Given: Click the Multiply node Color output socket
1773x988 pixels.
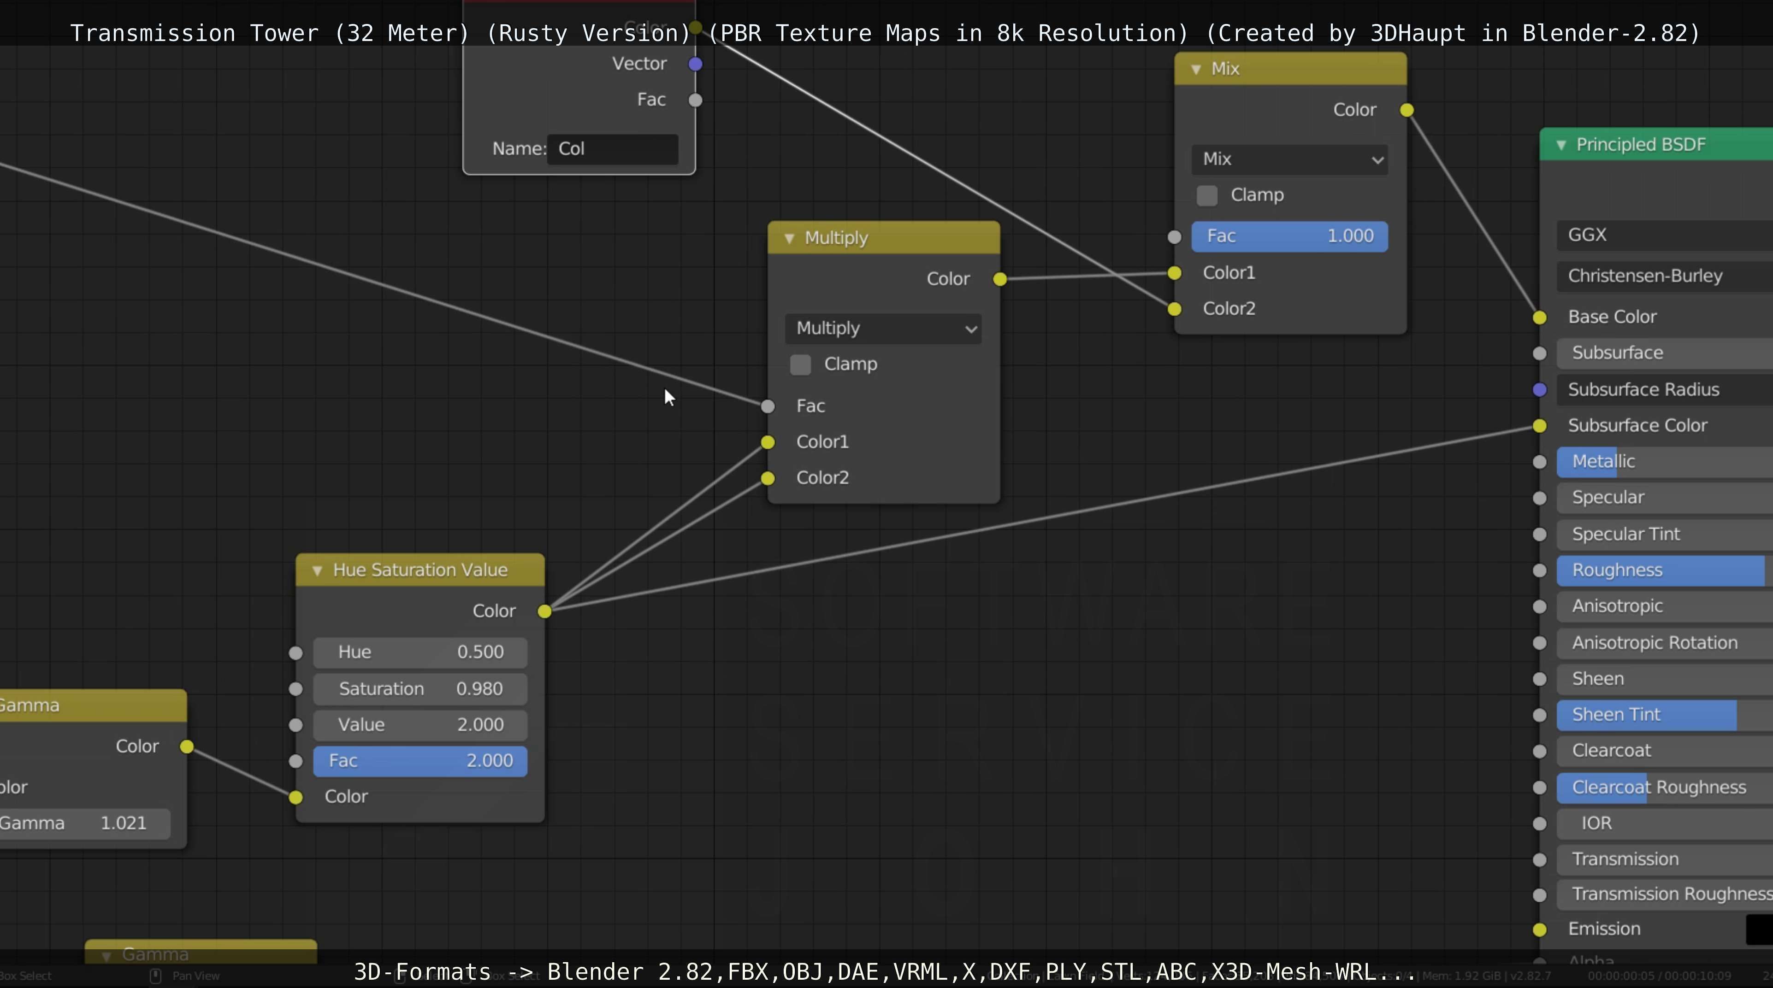Looking at the screenshot, I should (999, 279).
